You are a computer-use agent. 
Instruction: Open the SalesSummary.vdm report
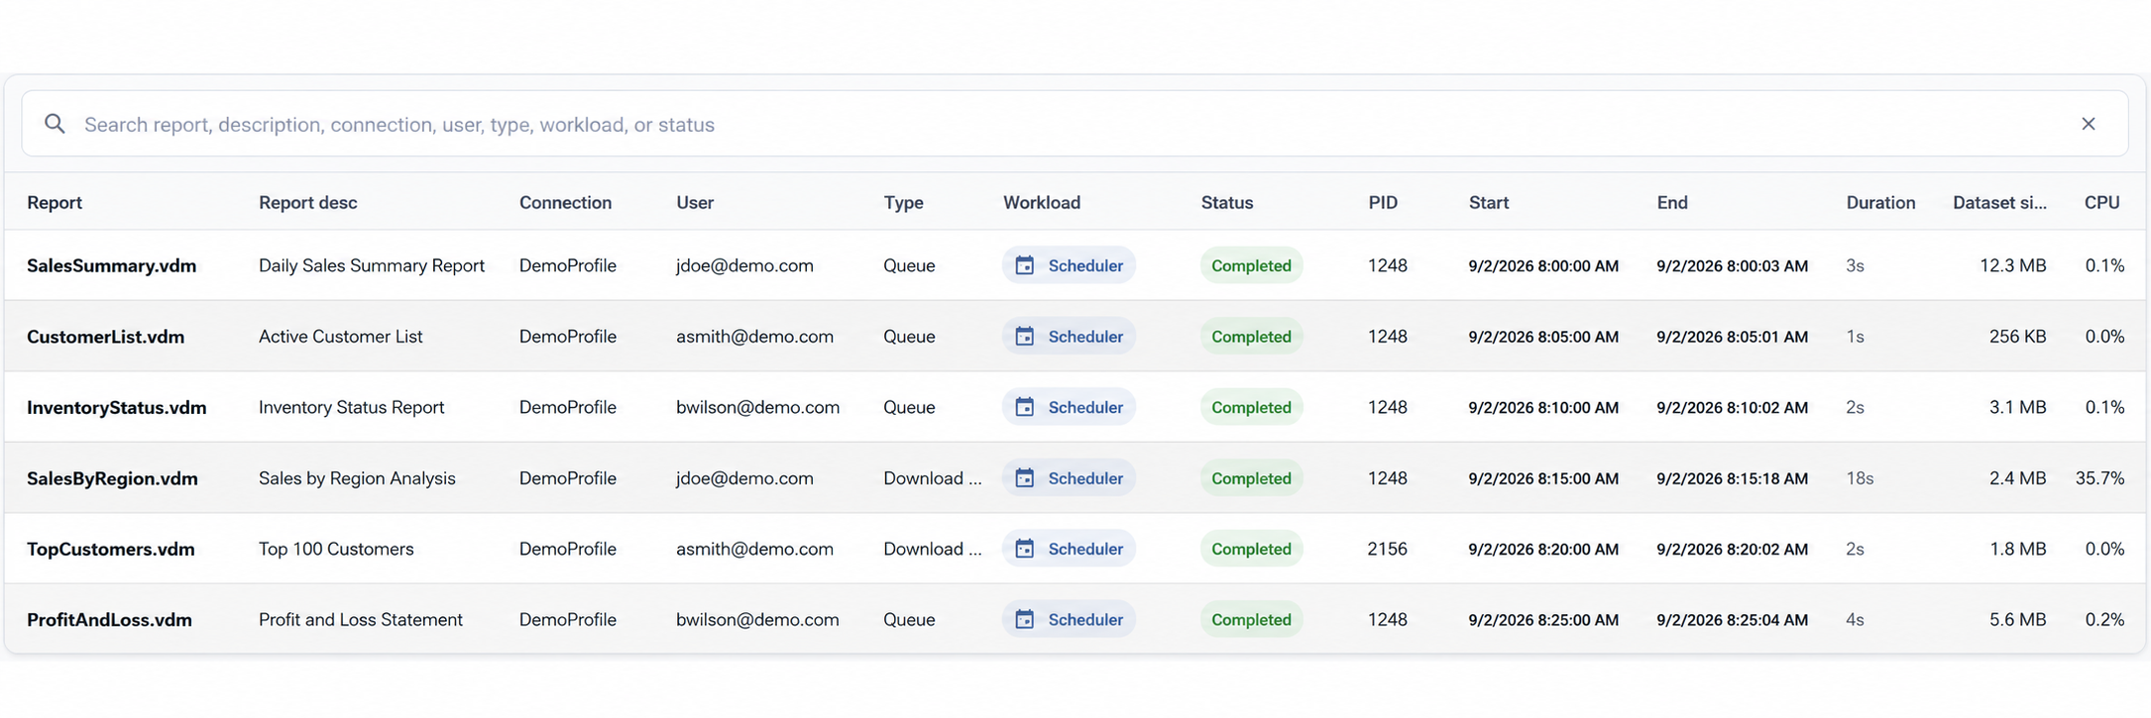[x=112, y=265]
